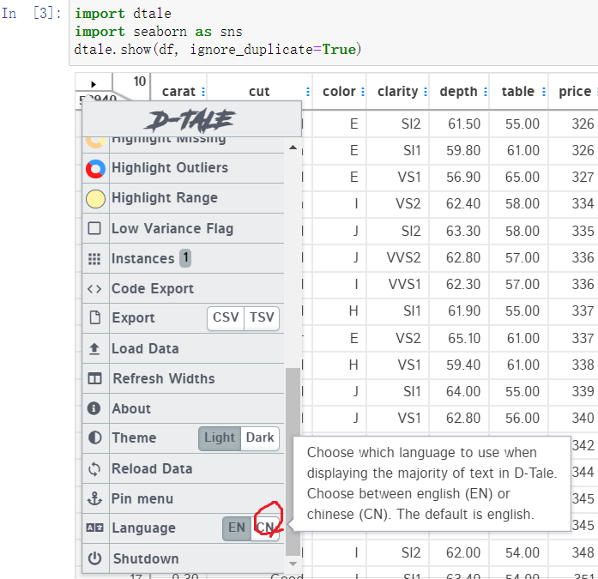Click the Pin menu anchor icon
The image size is (598, 579).
[x=94, y=498]
